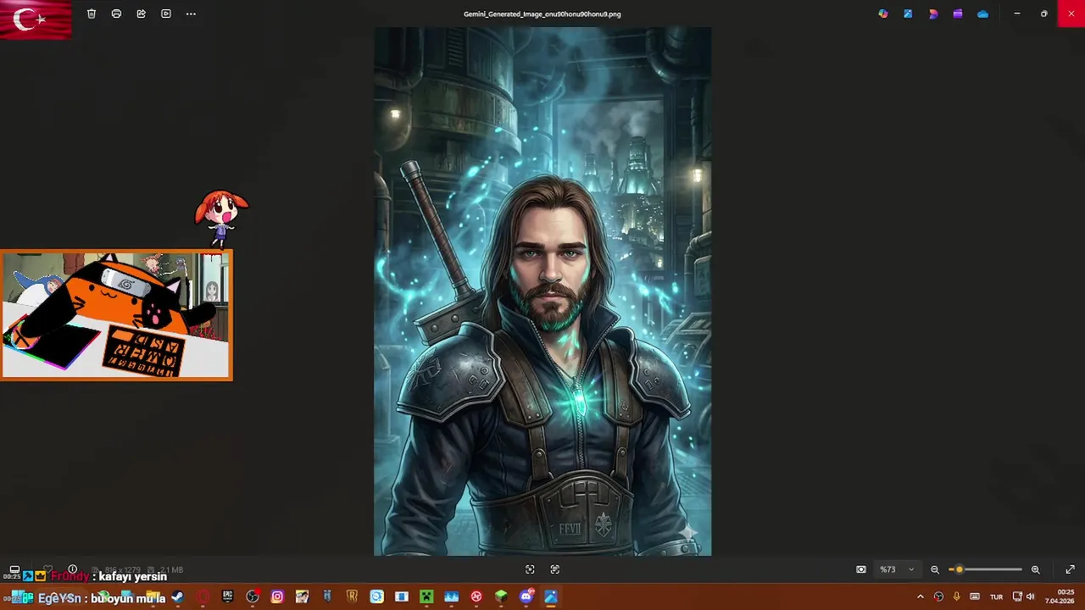The image size is (1085, 610).
Task: Enter fullscreen with the expand arrows icon
Action: tap(1070, 569)
